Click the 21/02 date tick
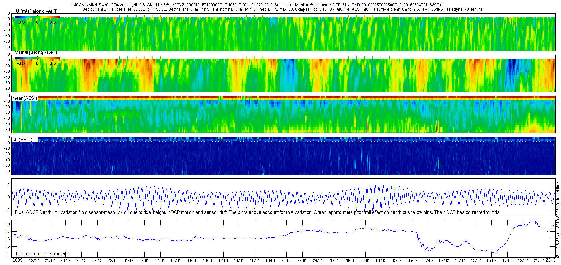 tap(539, 261)
